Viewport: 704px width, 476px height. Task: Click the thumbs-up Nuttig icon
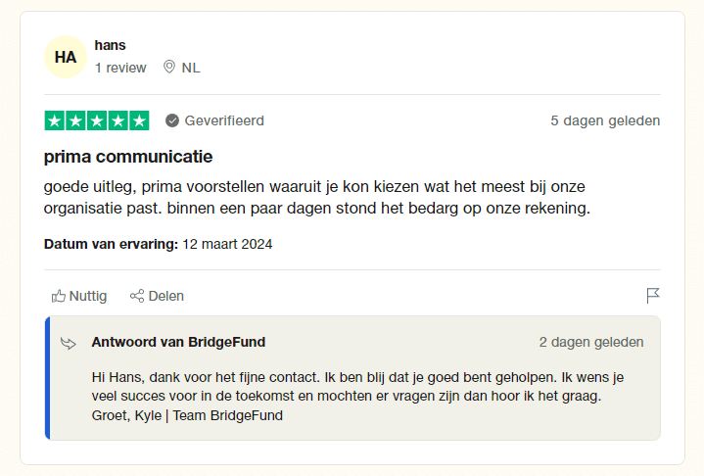(x=59, y=296)
